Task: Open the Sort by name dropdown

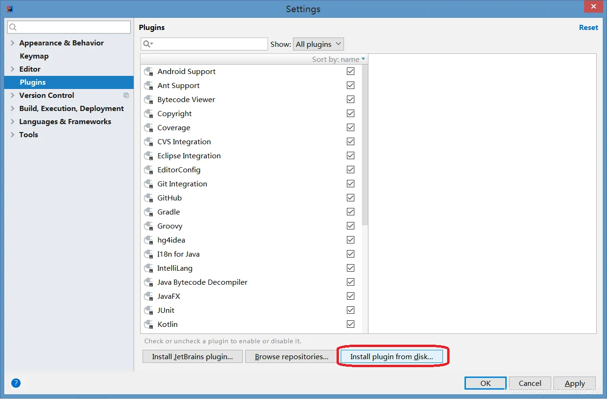Action: (x=338, y=59)
